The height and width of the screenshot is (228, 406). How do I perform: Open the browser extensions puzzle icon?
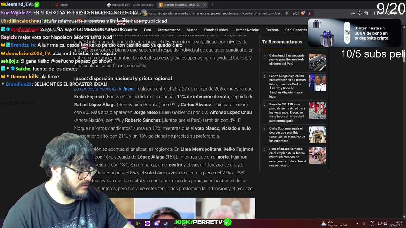[x=359, y=13]
